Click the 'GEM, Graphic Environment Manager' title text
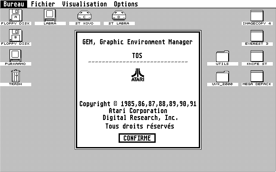276x172 pixels. click(x=138, y=42)
